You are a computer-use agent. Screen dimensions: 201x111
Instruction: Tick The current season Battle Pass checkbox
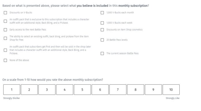point(102,53)
